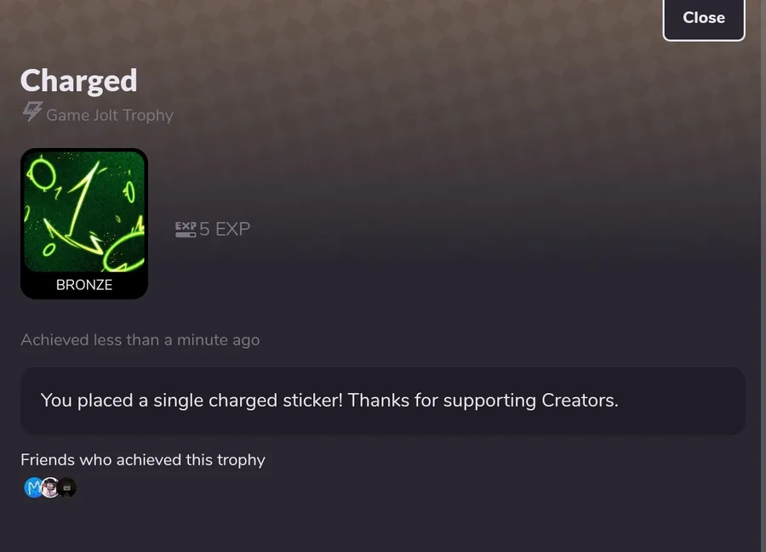Screen dimensions: 766x552
Task: Open the middle white-ringed friend avatar
Action: coord(50,487)
